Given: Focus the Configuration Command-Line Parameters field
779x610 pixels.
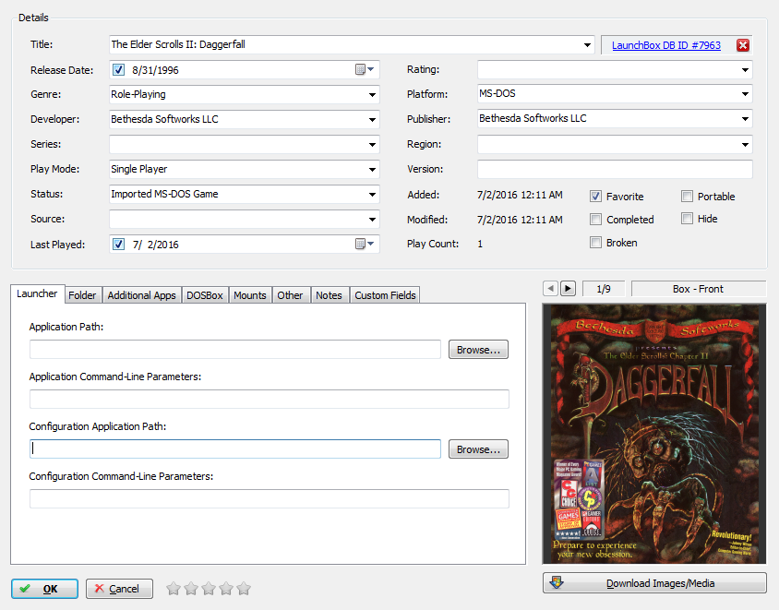Looking at the screenshot, I should pos(270,498).
